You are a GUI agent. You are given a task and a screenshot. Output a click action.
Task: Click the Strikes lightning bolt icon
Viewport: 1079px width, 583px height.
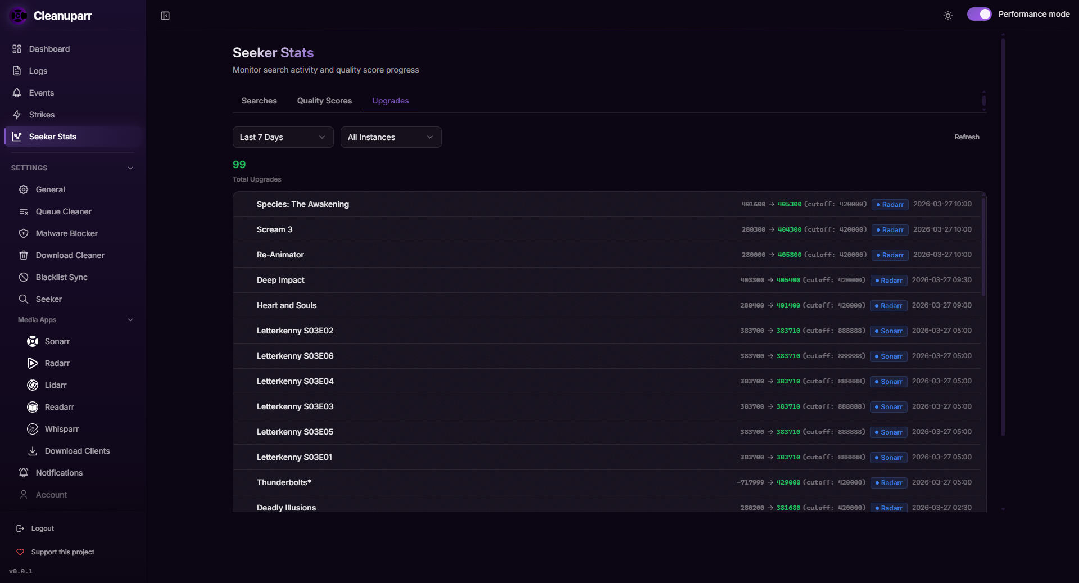[x=17, y=115]
